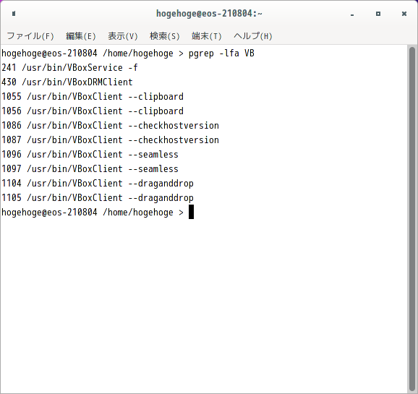The image size is (418, 394).
Task: Click the last prompt hogehoge@eos-210804 /home/hogehoge
Action: (x=88, y=213)
